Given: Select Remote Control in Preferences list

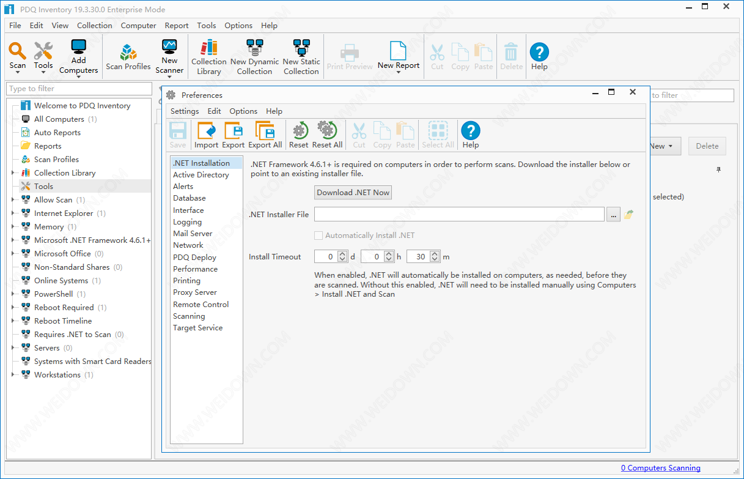Looking at the screenshot, I should [x=201, y=305].
